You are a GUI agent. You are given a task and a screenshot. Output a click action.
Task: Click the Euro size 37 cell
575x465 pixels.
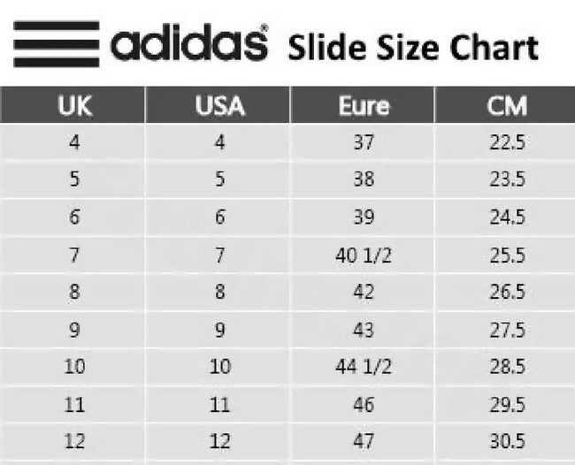[364, 142]
